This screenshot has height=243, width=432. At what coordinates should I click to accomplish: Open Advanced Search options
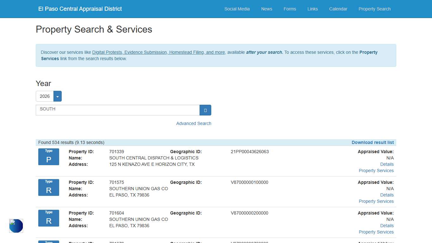pos(194,123)
